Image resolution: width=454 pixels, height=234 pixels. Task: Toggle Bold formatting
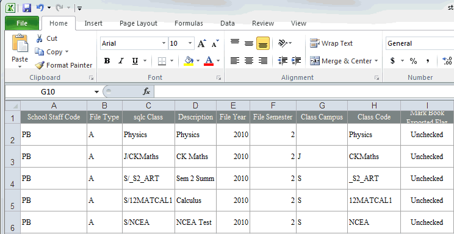pyautogui.click(x=107, y=61)
